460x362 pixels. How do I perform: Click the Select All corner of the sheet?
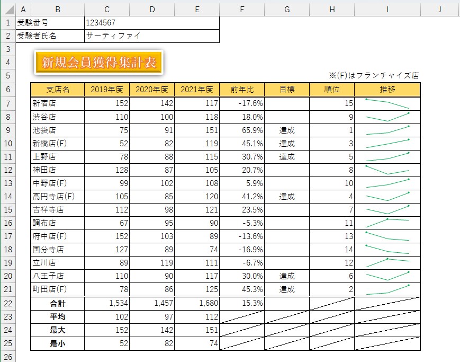(x=7, y=10)
